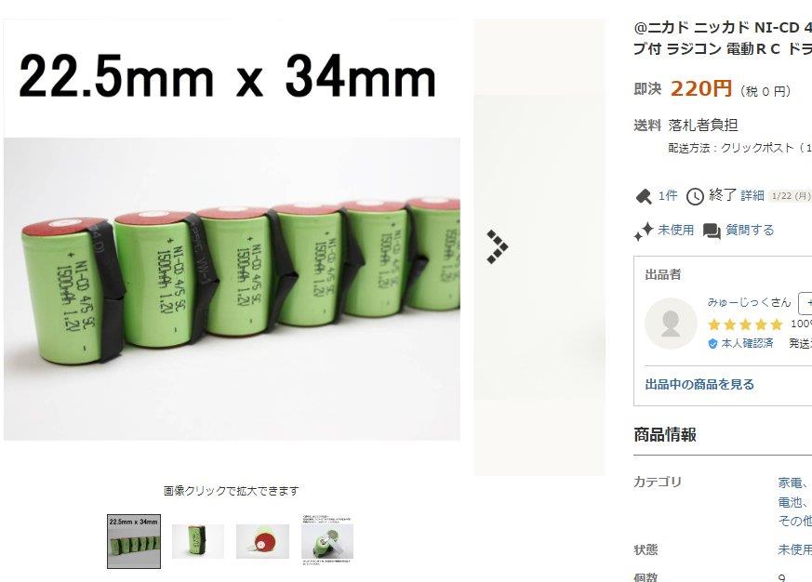The image size is (812, 582).
Task: Click the sparkle icon beside 未使用
Action: pos(643,231)
